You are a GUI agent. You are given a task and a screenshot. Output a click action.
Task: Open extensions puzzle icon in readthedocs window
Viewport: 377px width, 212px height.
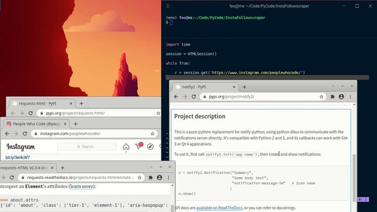[x=151, y=178]
